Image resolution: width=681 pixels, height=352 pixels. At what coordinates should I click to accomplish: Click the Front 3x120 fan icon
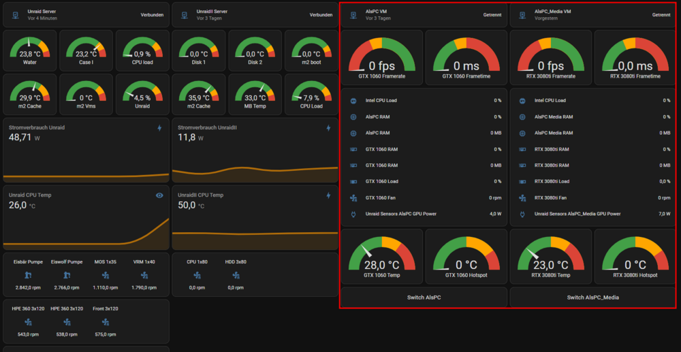point(105,321)
